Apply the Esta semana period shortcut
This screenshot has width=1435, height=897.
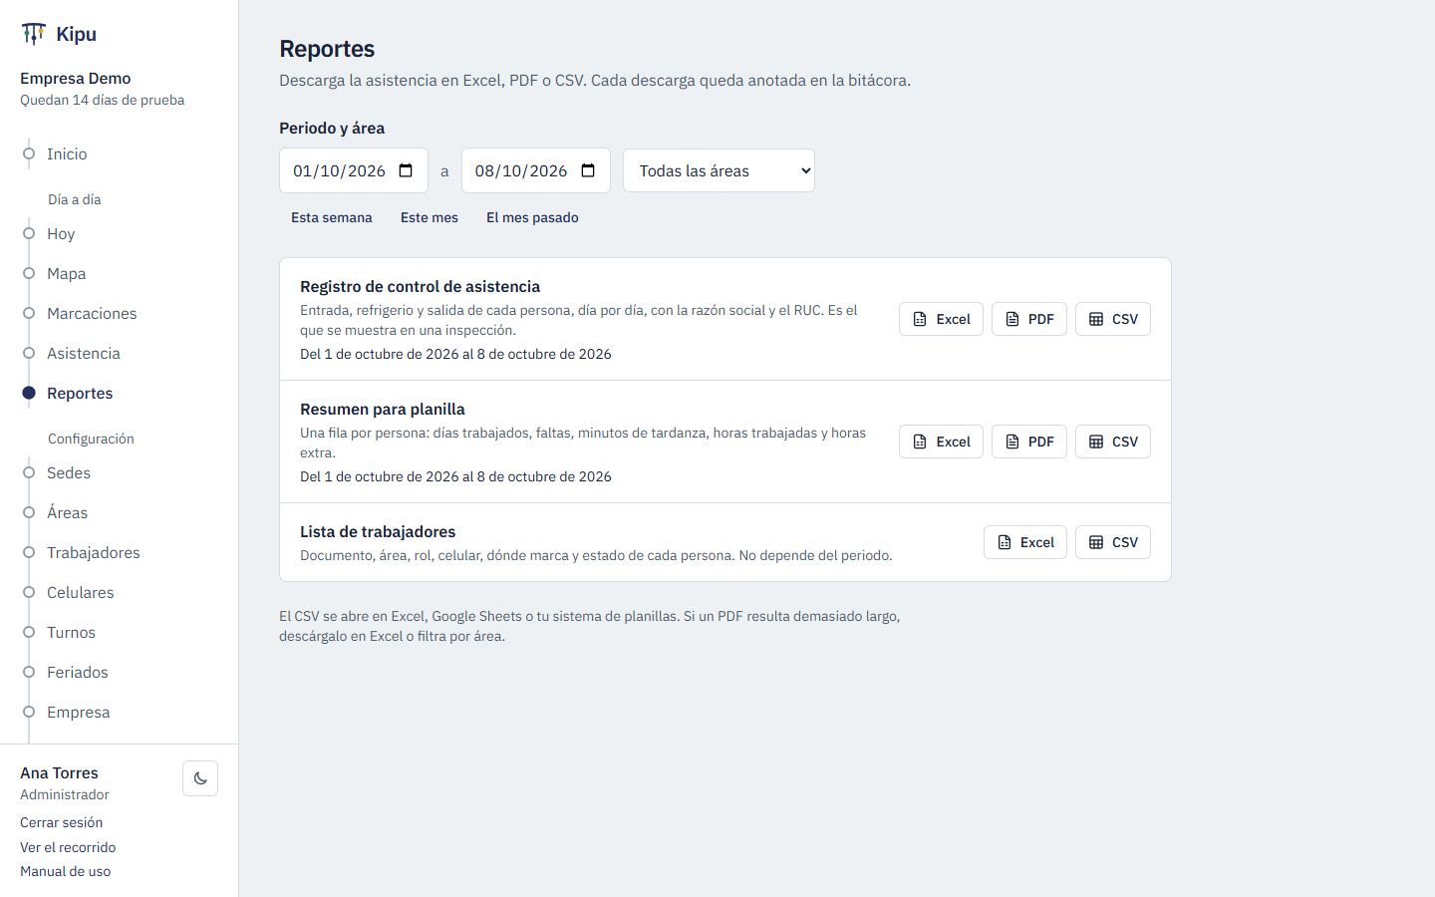pos(332,217)
